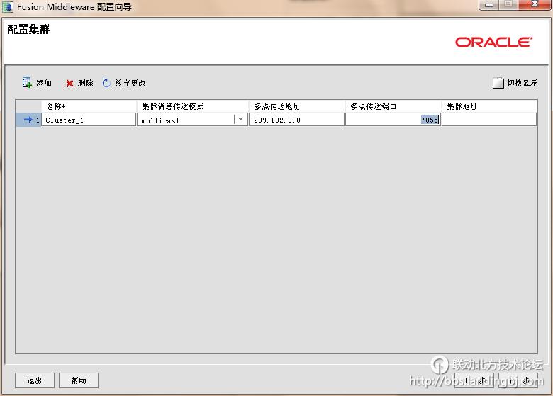This screenshot has width=553, height=396.
Task: Close the configuration wizard window
Action: [x=535, y=4]
